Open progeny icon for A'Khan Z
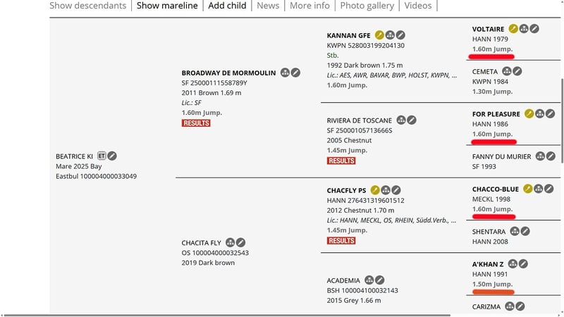 513,264
